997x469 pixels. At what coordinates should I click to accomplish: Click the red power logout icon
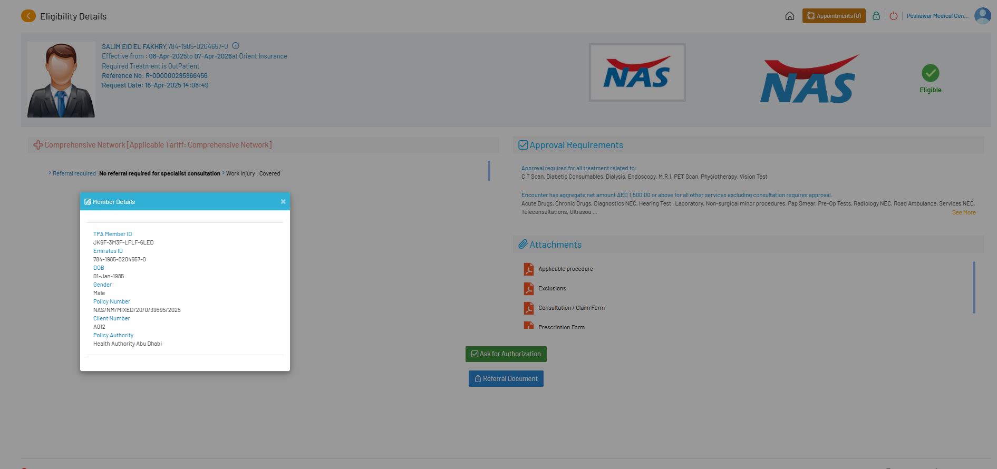click(894, 16)
